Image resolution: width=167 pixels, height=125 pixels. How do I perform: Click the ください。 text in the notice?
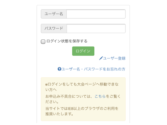point(52,102)
